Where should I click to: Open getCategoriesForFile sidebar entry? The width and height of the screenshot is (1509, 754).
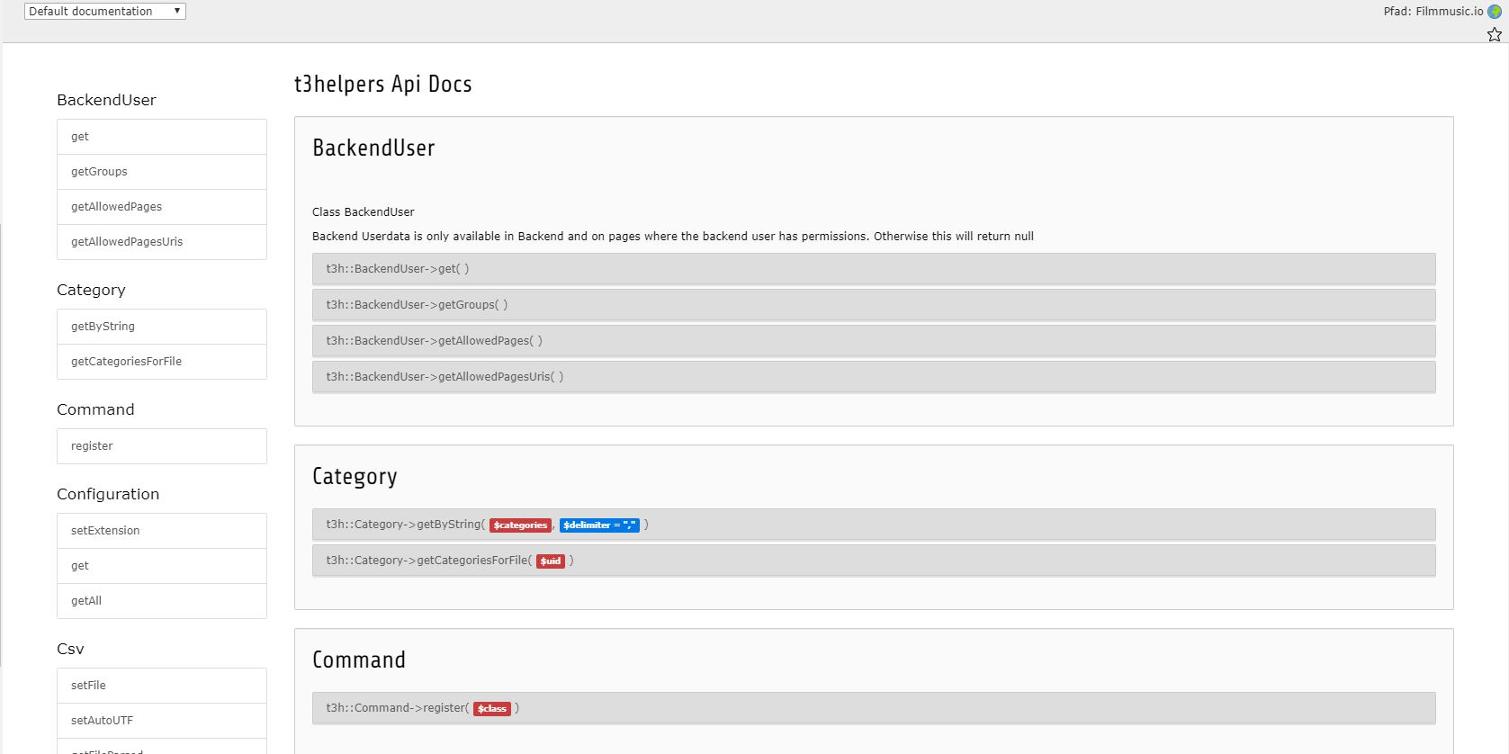point(162,362)
